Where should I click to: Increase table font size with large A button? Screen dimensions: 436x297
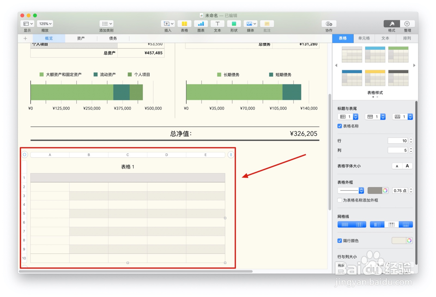point(407,166)
